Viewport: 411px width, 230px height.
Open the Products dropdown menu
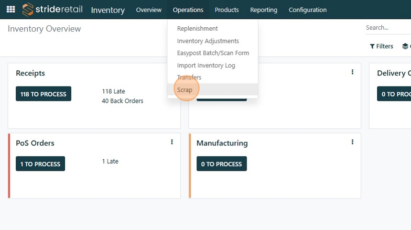227,10
